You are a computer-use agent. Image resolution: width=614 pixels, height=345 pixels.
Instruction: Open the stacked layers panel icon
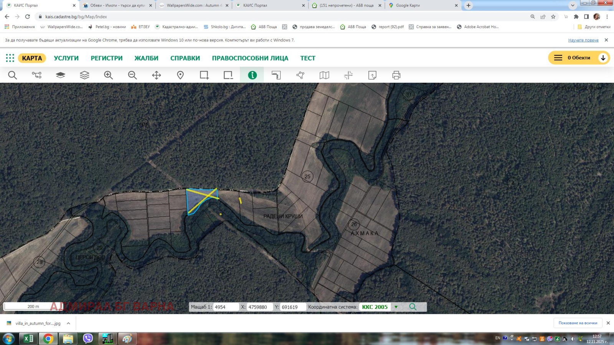point(84,75)
